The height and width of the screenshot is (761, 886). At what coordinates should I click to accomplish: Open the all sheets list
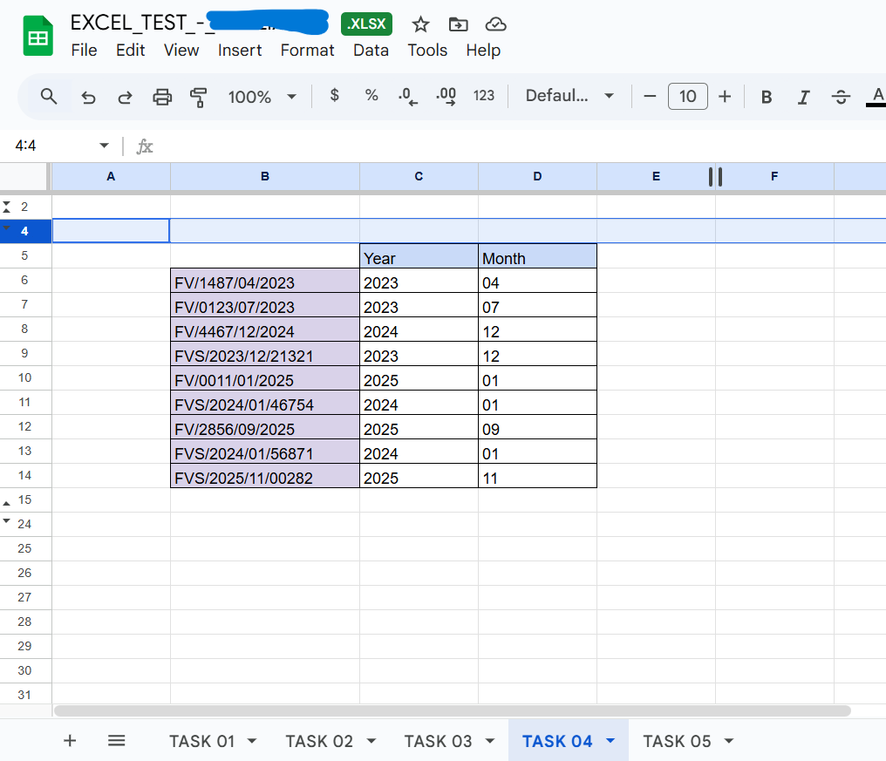116,741
